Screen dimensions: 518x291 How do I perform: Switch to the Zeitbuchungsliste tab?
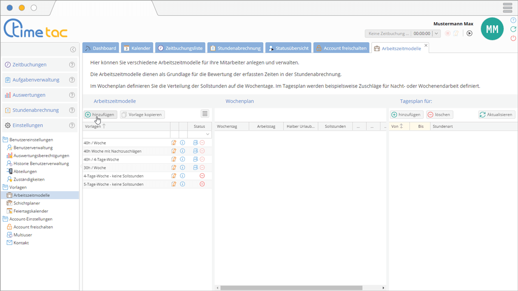tap(180, 48)
